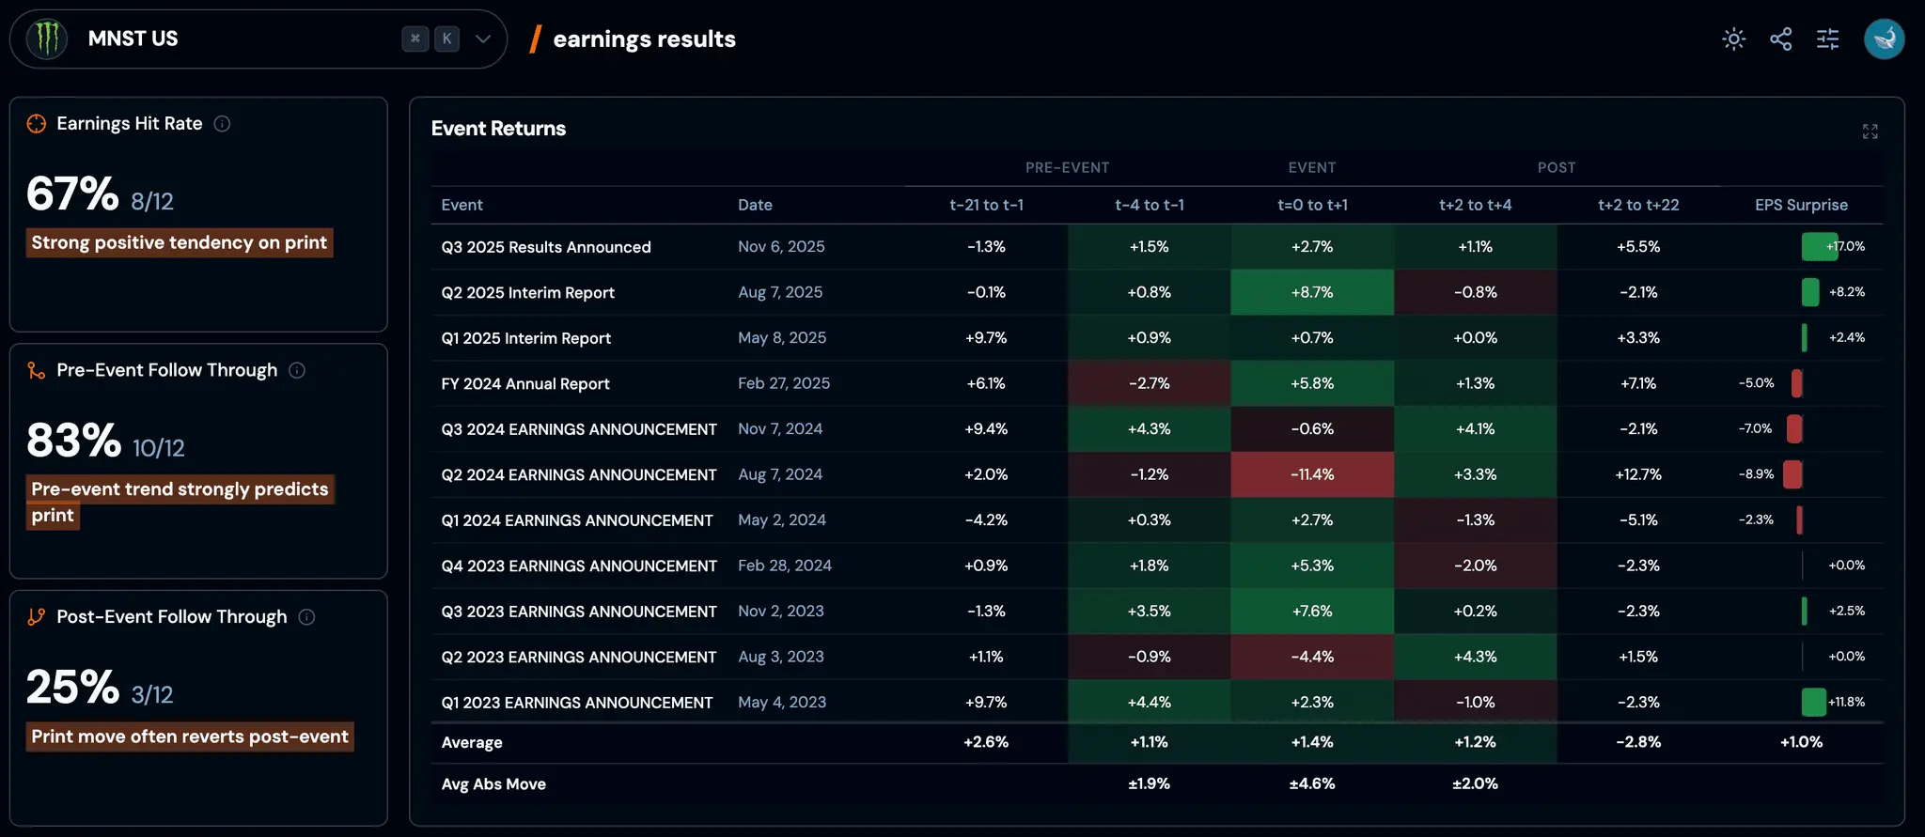The height and width of the screenshot is (837, 1925).
Task: Click the +17.0% EPS surprise green bar
Action: (1819, 247)
